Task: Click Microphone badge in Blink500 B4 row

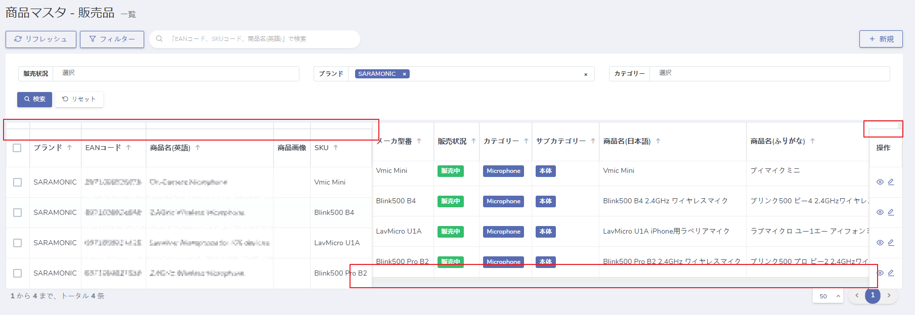Action: (503, 201)
